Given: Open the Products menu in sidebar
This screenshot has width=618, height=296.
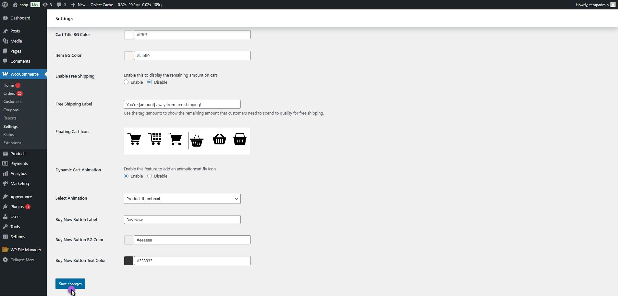Looking at the screenshot, I should 18,154.
